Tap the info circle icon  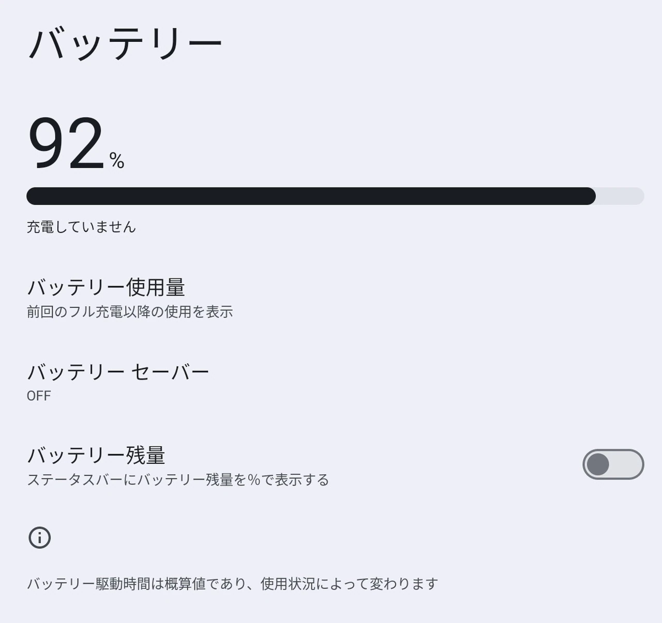(40, 538)
